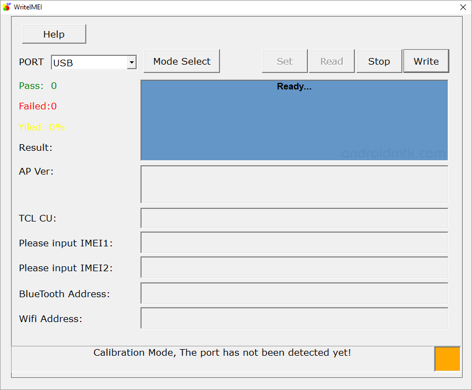Viewport: 472px width, 390px height.
Task: Focus the AP Ver text box
Action: (295, 185)
